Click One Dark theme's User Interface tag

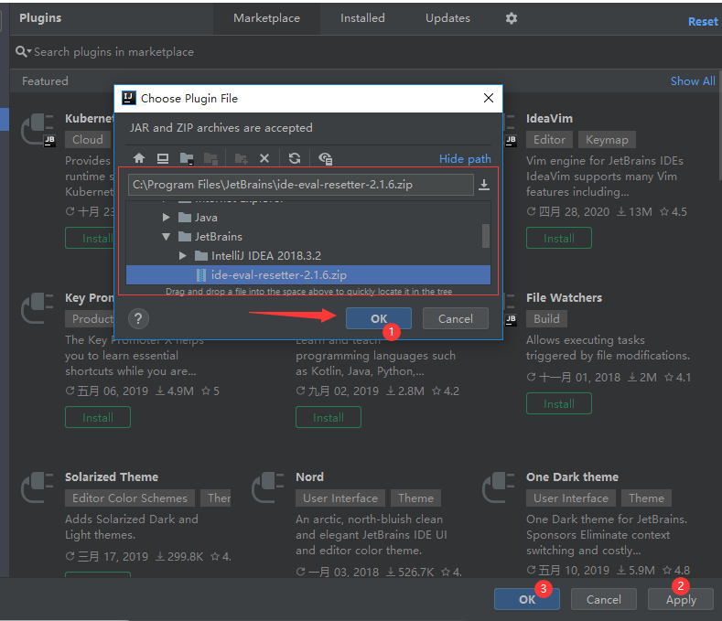pos(571,498)
